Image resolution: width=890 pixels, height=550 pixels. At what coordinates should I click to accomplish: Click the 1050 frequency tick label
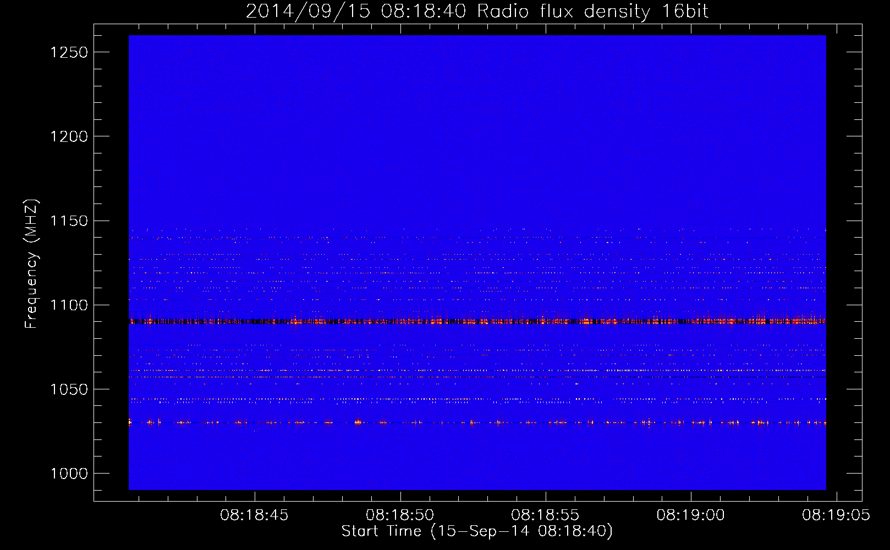point(69,389)
